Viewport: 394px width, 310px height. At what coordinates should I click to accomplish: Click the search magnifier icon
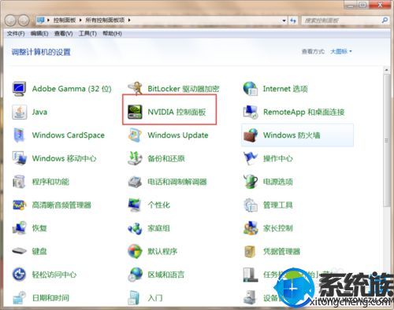pos(385,20)
